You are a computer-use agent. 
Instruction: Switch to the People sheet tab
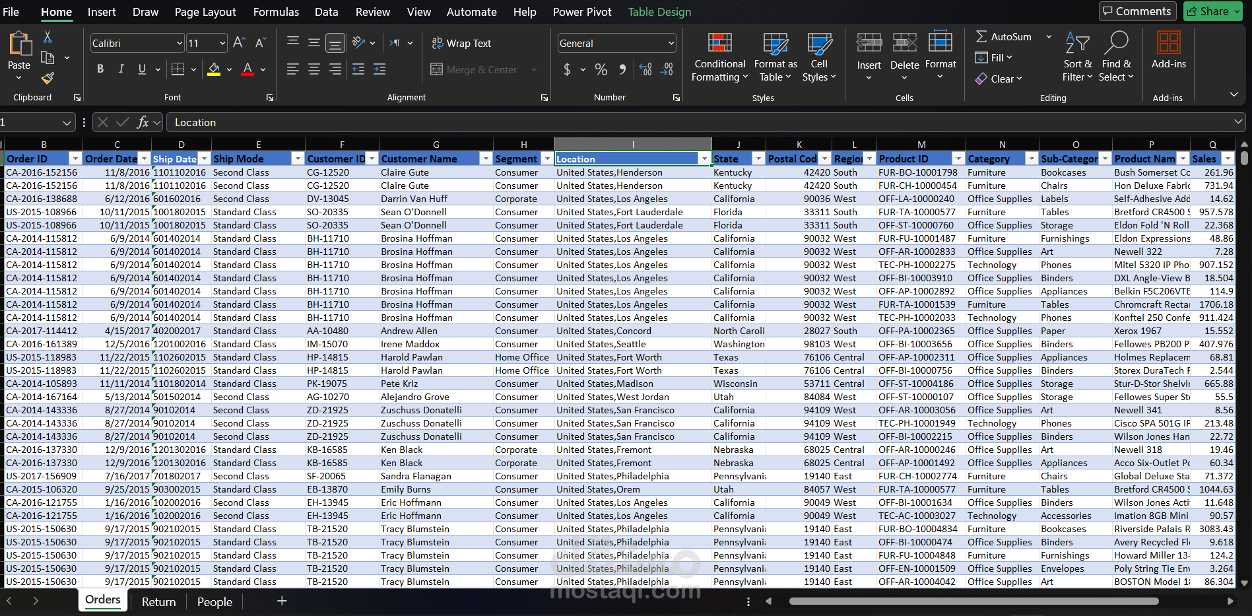214,601
